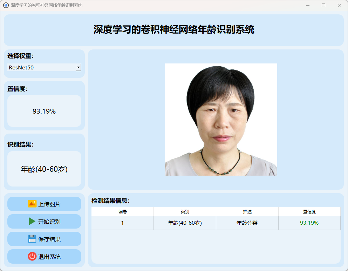This screenshot has height=271, width=348.
Task: Maximize the age recognition window
Action: [323, 5]
